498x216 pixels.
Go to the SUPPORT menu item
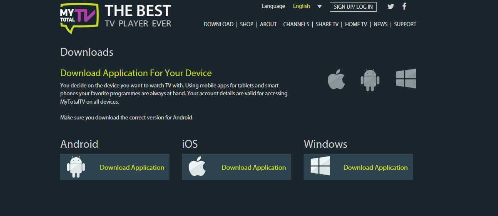405,25
